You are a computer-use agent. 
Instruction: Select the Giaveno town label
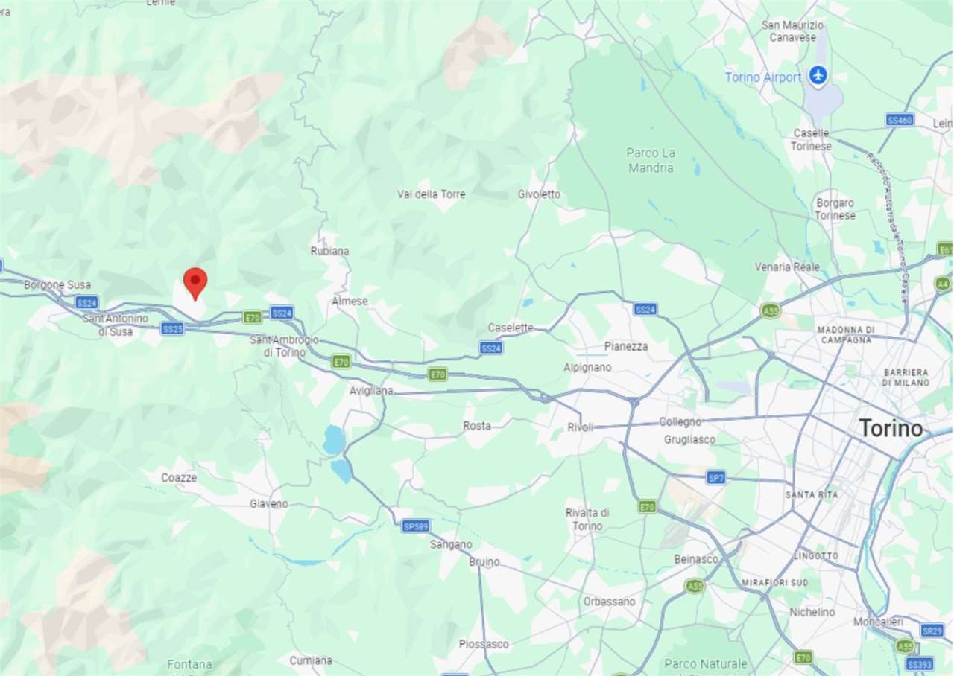coord(268,504)
